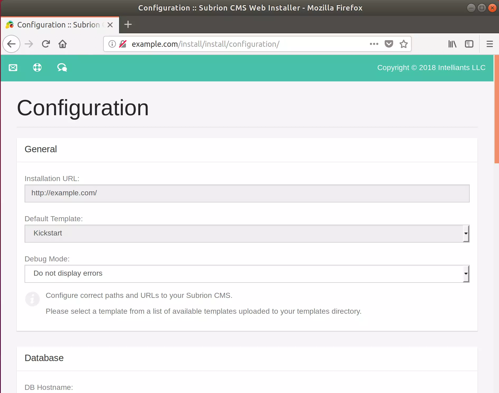Click the 'Default Template:' label
This screenshot has width=499, height=393.
(54, 219)
